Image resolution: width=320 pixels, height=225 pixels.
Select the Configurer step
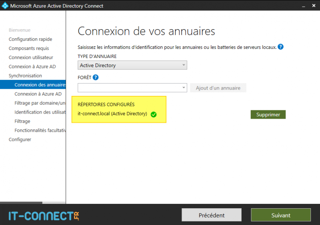20,139
